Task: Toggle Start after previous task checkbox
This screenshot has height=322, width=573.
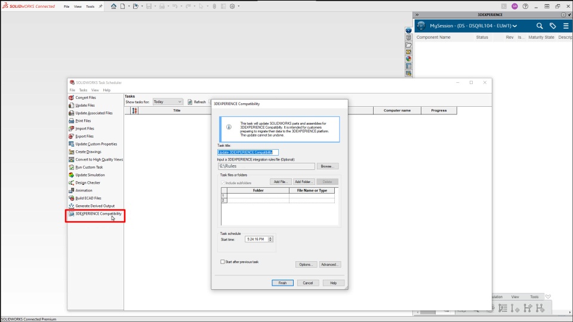Action: [x=222, y=262]
